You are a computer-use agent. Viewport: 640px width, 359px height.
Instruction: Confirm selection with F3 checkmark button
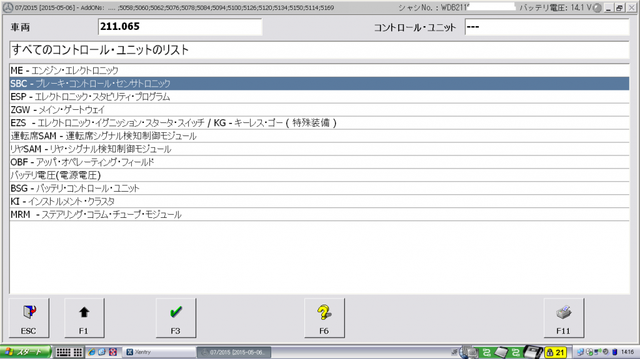tap(176, 318)
